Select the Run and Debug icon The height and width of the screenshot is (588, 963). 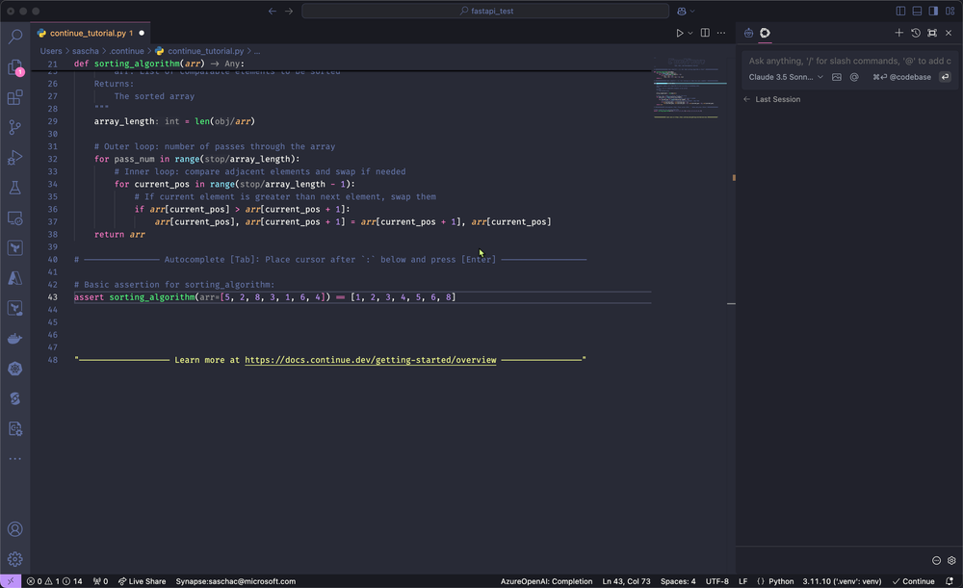pos(14,157)
